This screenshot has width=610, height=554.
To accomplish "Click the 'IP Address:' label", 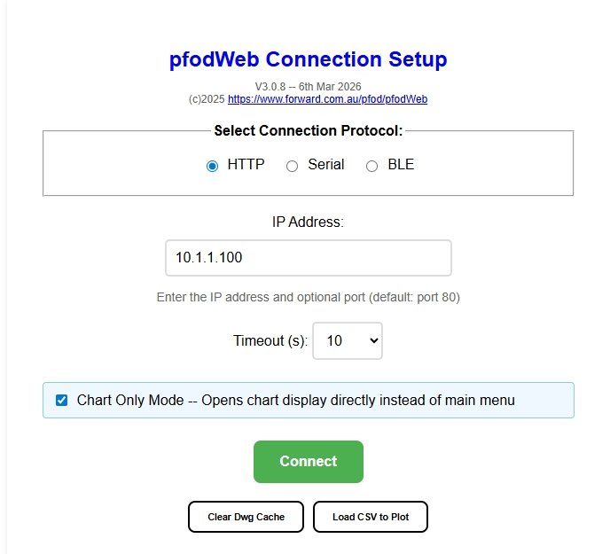I will (x=308, y=222).
